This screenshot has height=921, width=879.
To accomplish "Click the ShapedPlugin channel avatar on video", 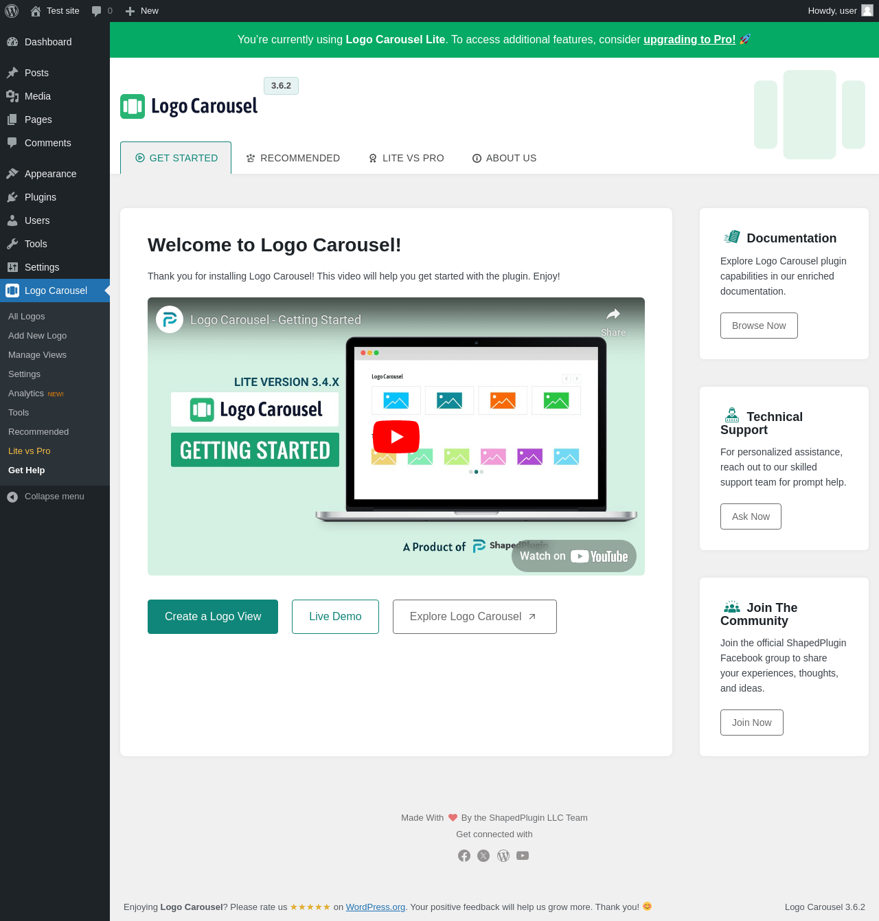I will pyautogui.click(x=170, y=319).
